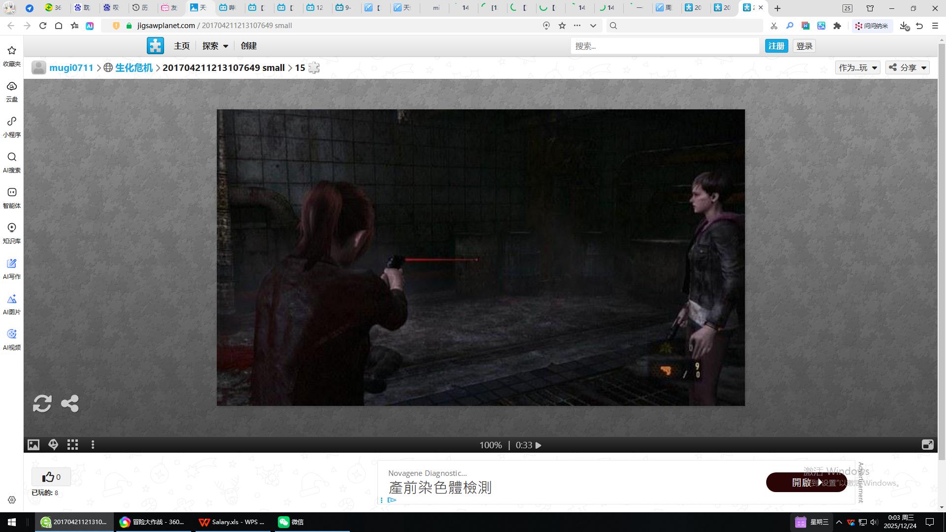The image size is (946, 532).
Task: Show the puzzle image preview icon
Action: [34, 445]
